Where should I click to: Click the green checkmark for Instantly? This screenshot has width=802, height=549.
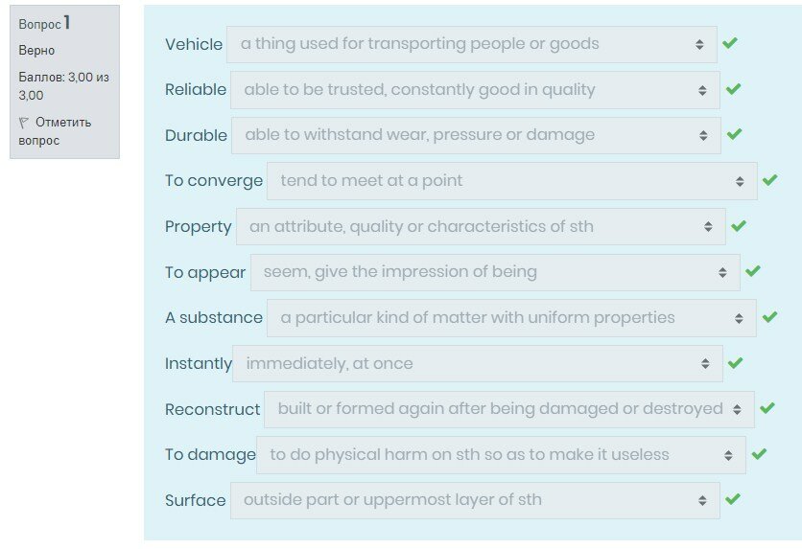(735, 363)
